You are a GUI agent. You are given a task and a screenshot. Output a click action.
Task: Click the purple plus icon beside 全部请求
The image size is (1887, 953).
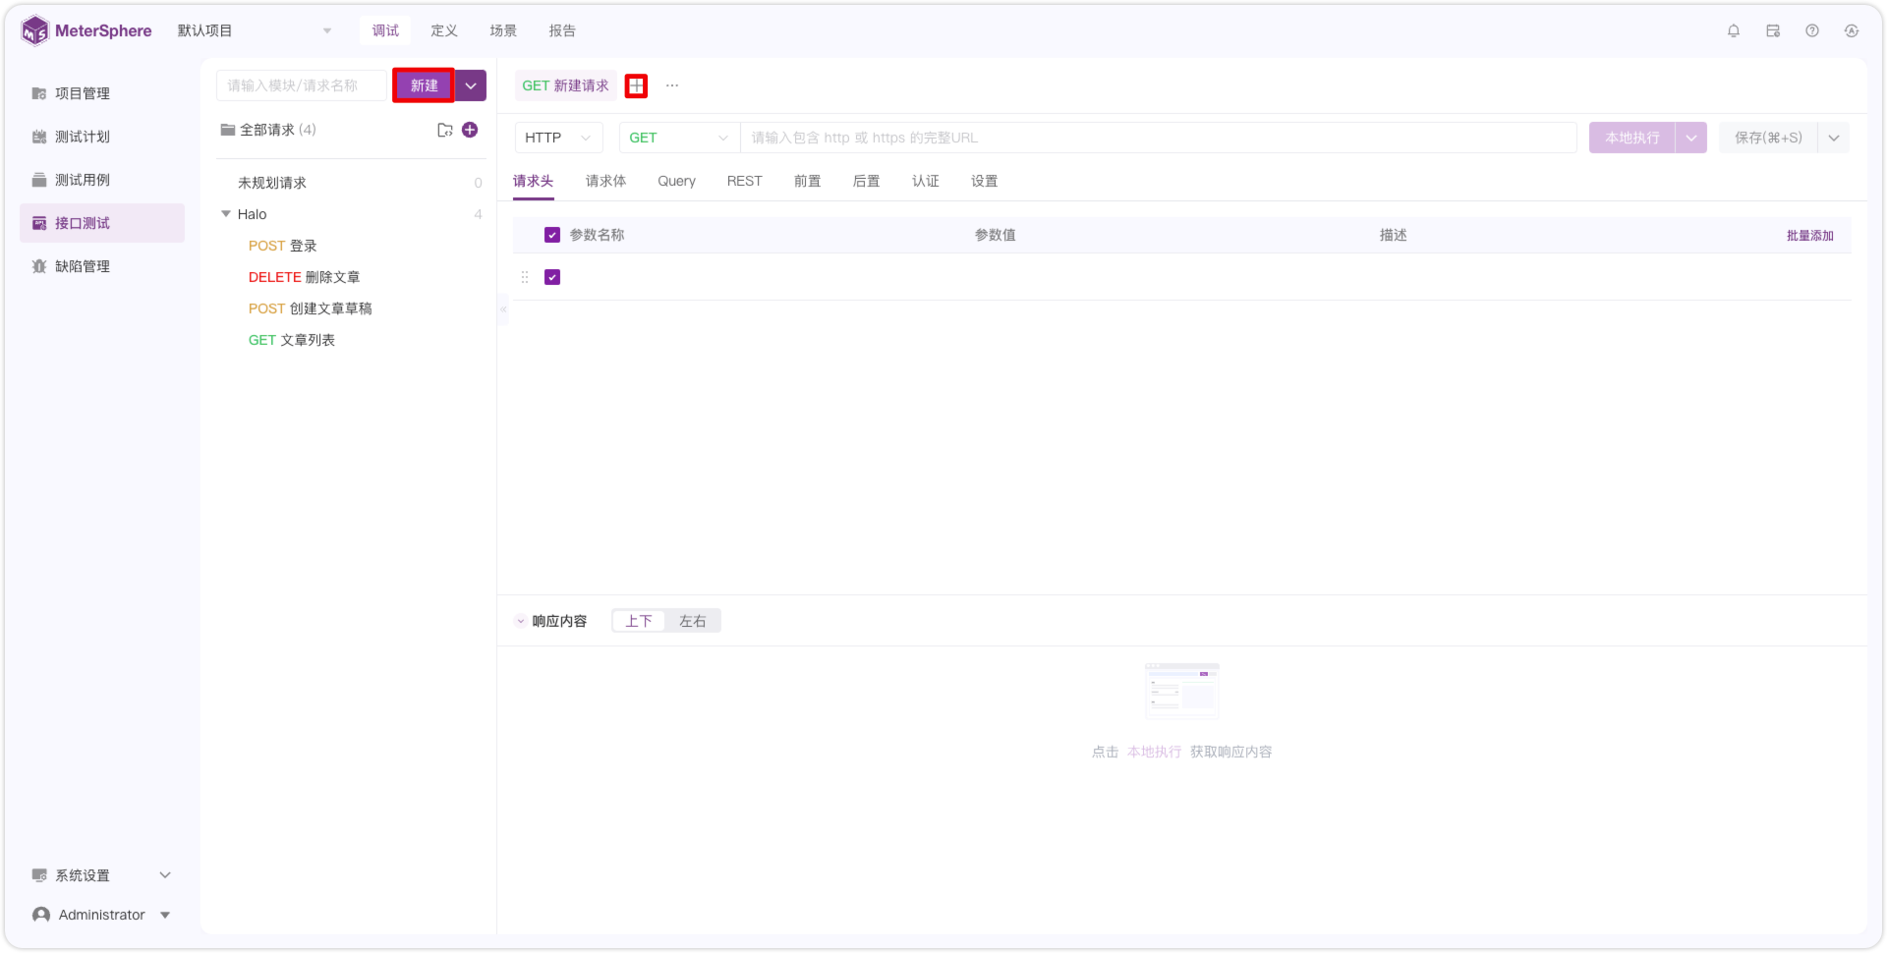pos(470,130)
